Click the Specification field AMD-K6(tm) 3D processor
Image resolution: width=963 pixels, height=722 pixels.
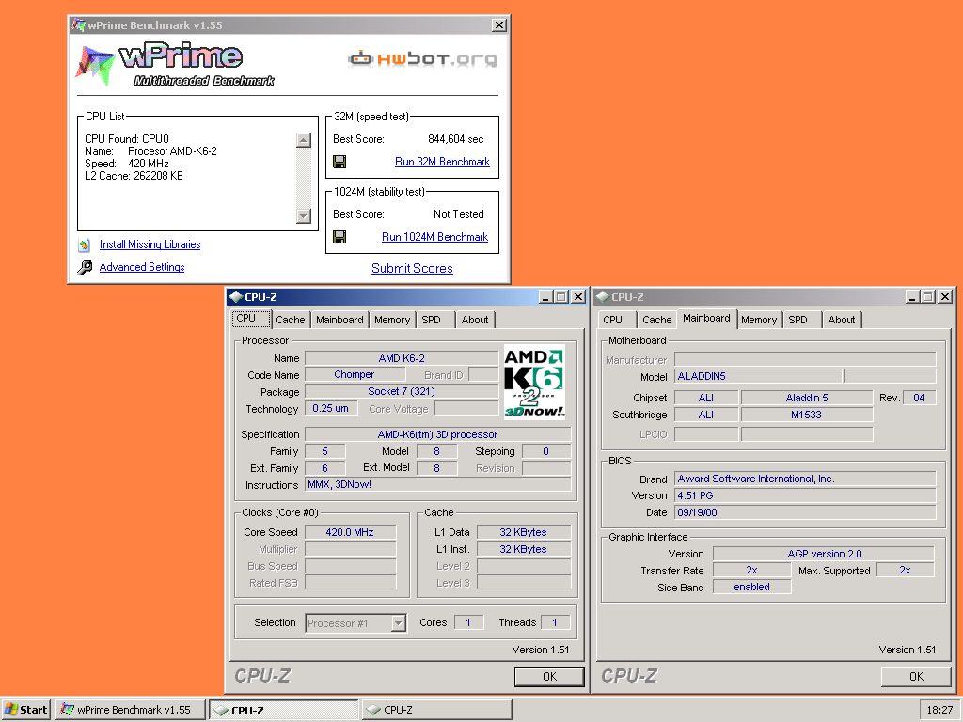pyautogui.click(x=438, y=434)
